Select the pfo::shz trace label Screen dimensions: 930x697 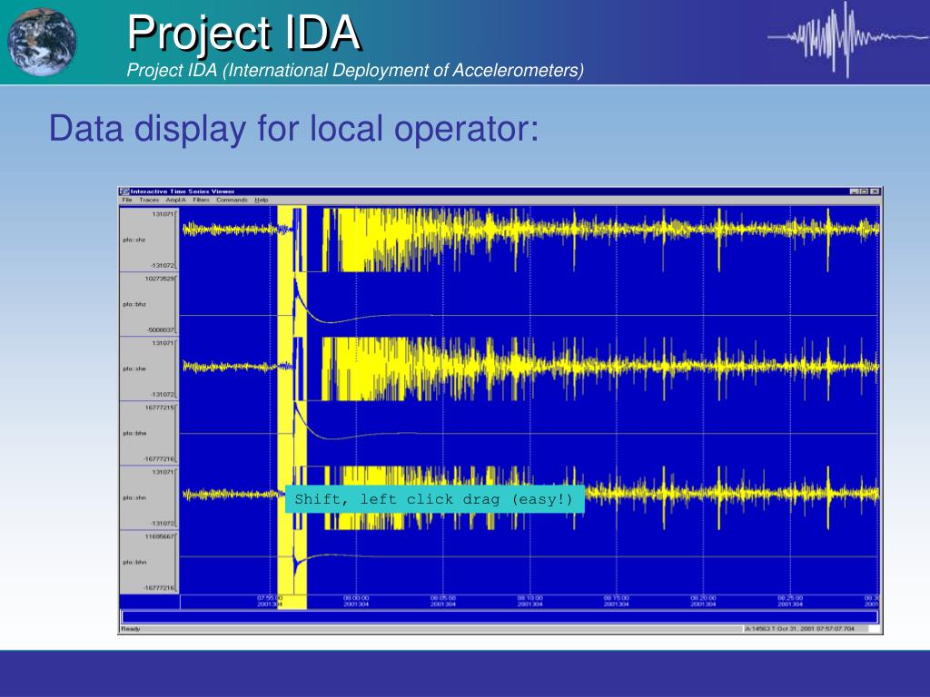134,240
